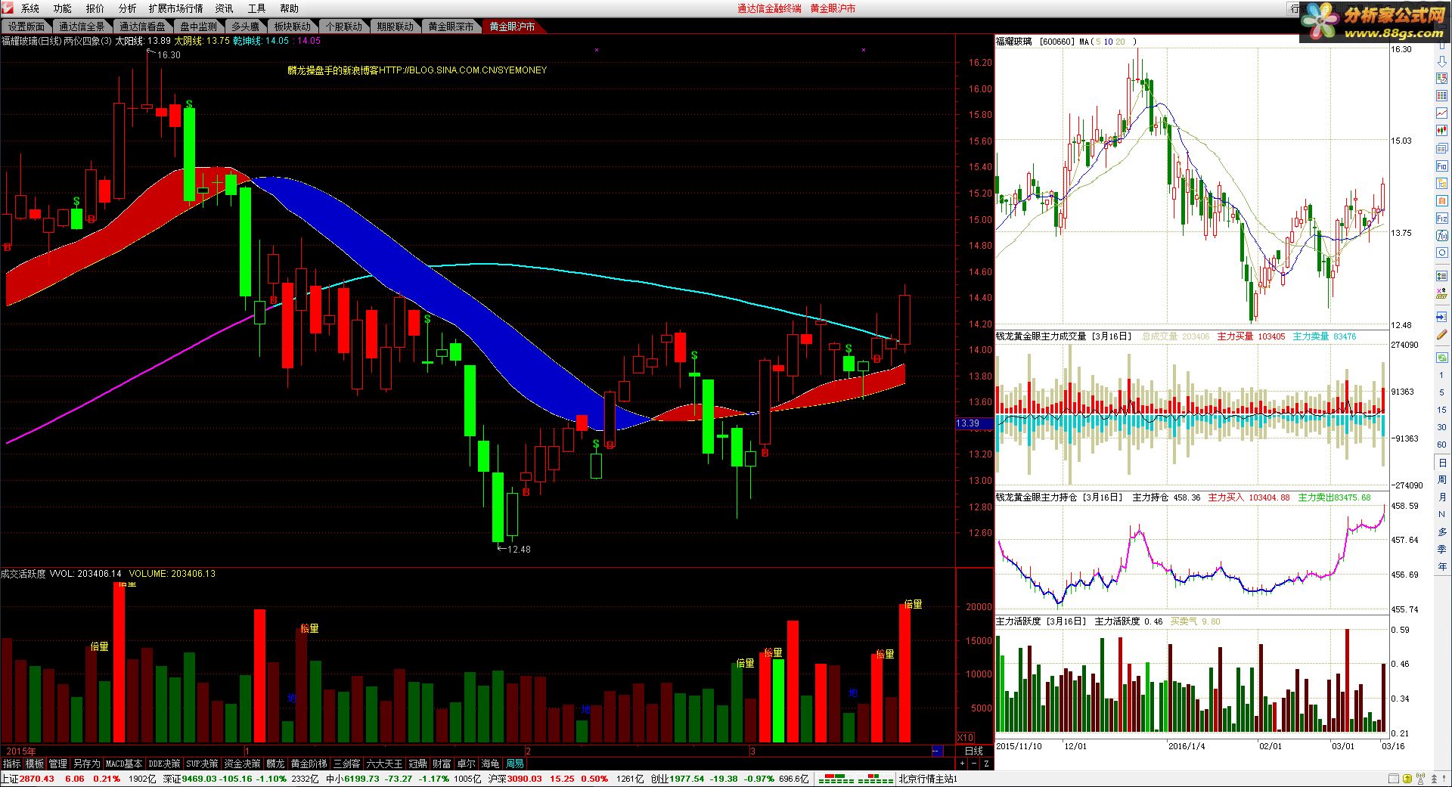Switch to the 个股联动 tab
1452x787 pixels.
click(344, 26)
